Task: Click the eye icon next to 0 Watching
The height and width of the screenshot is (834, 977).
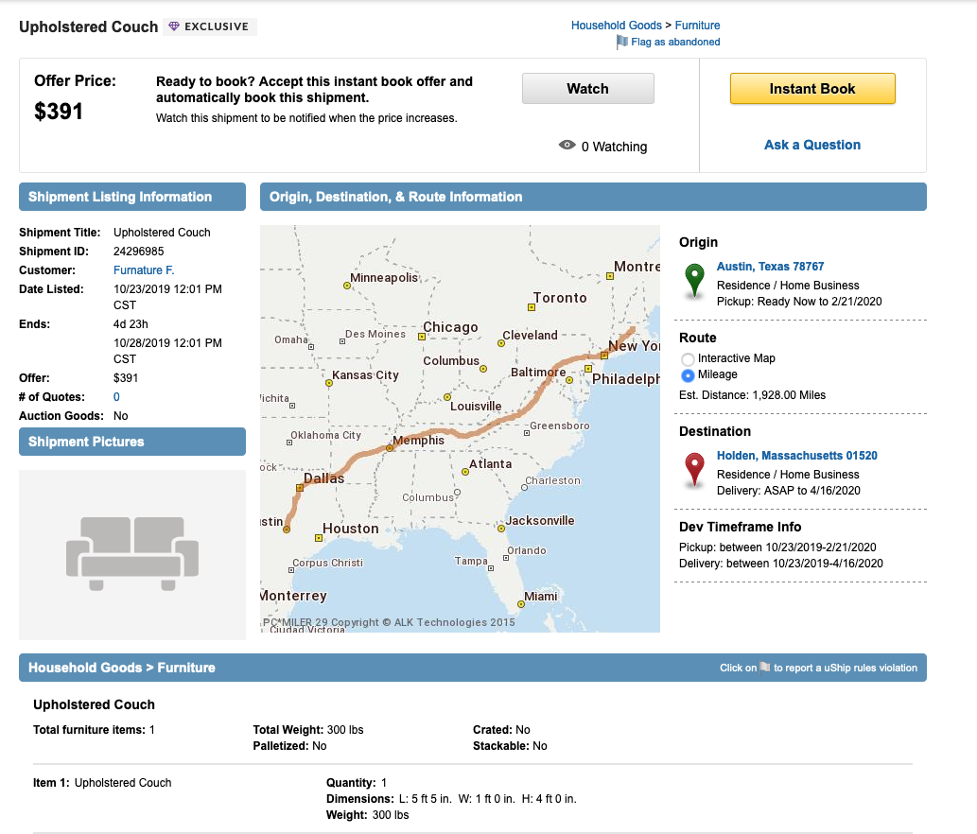Action: tap(567, 147)
